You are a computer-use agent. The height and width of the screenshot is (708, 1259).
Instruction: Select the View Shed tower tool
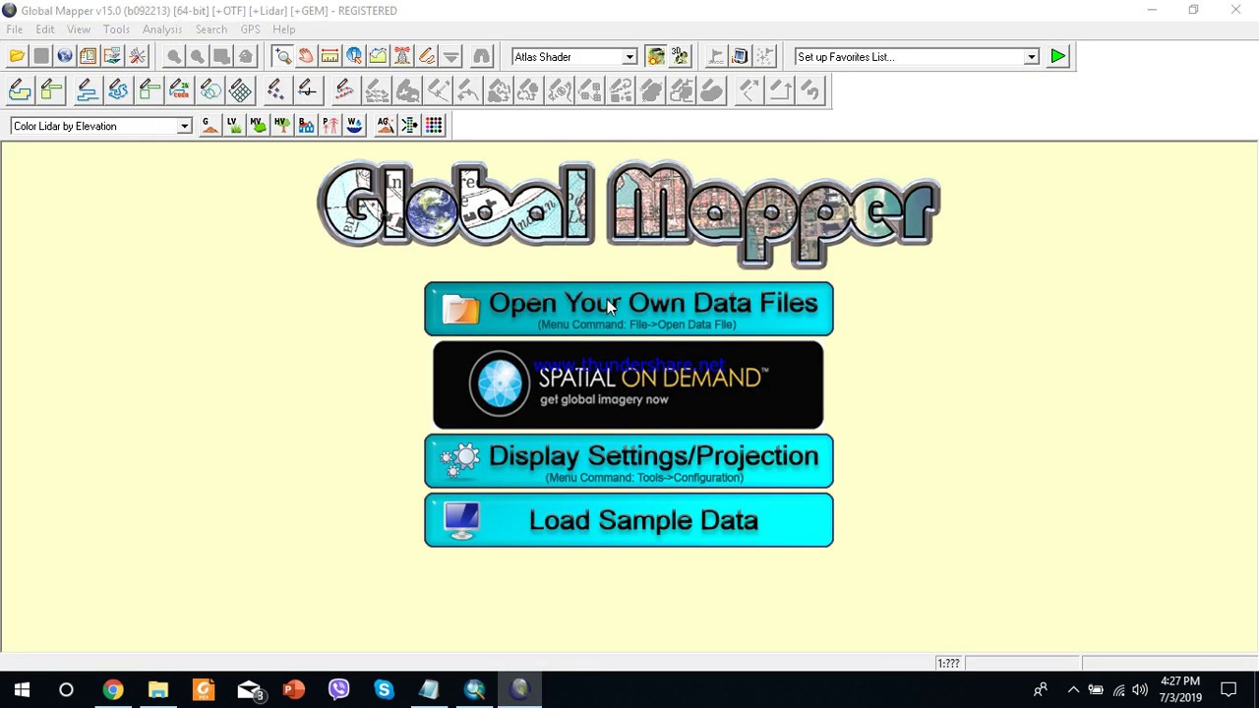coord(402,56)
